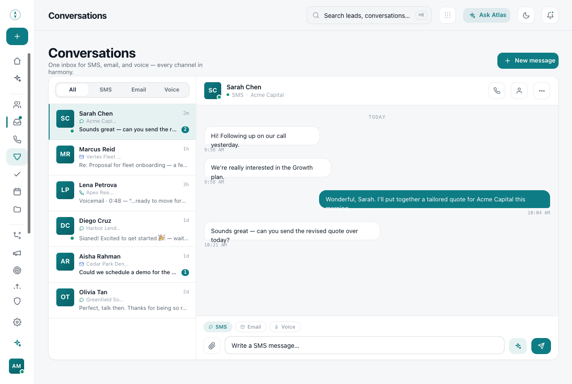The image size is (572, 384).
Task: Open Sarah Chen's contact profile icon
Action: tap(519, 91)
